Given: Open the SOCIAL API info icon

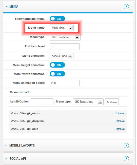Looking at the screenshot, I should click(126, 159).
